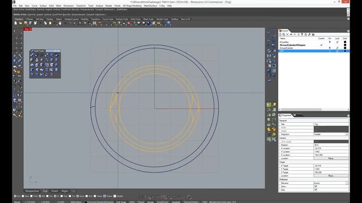Screen dimensions: 362x203
Task: Toggle the wallpaper Show checkbox in Properties
Action: point(316,187)
